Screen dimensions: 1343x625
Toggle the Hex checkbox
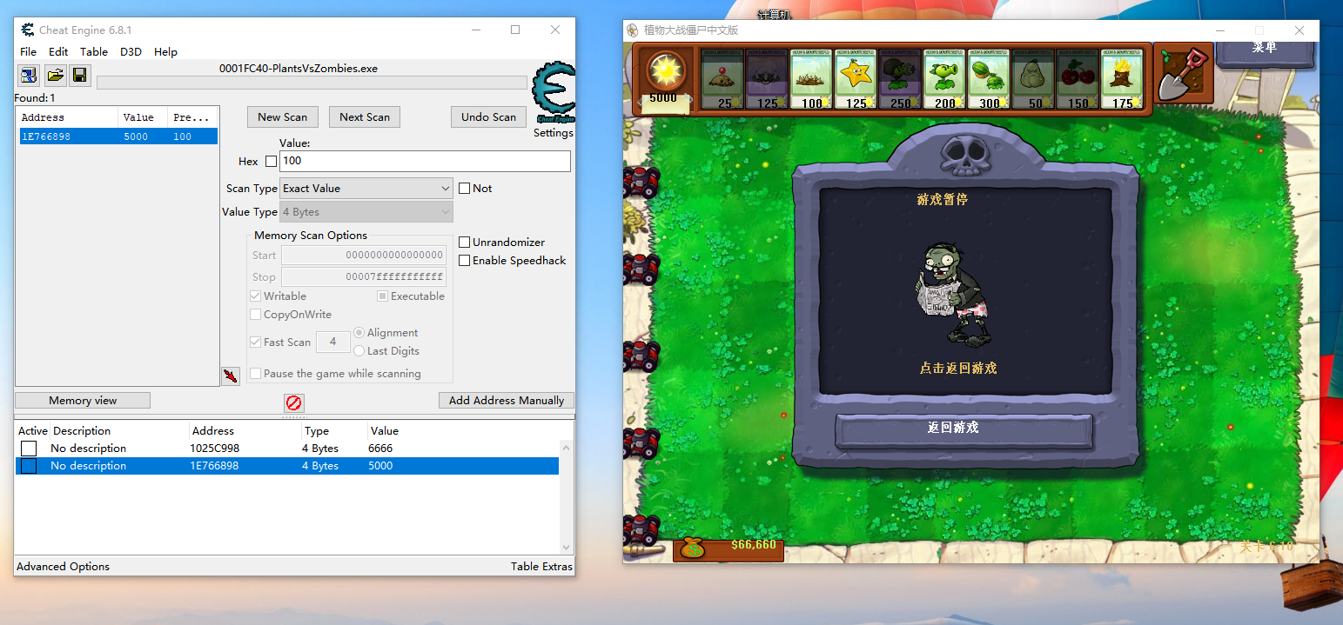tap(271, 161)
